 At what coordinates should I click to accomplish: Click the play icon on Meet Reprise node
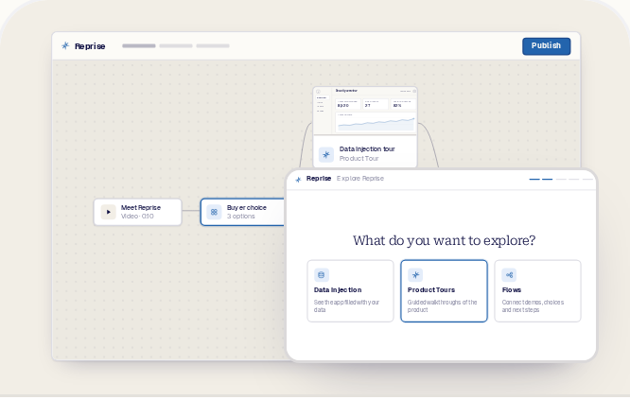pos(108,212)
